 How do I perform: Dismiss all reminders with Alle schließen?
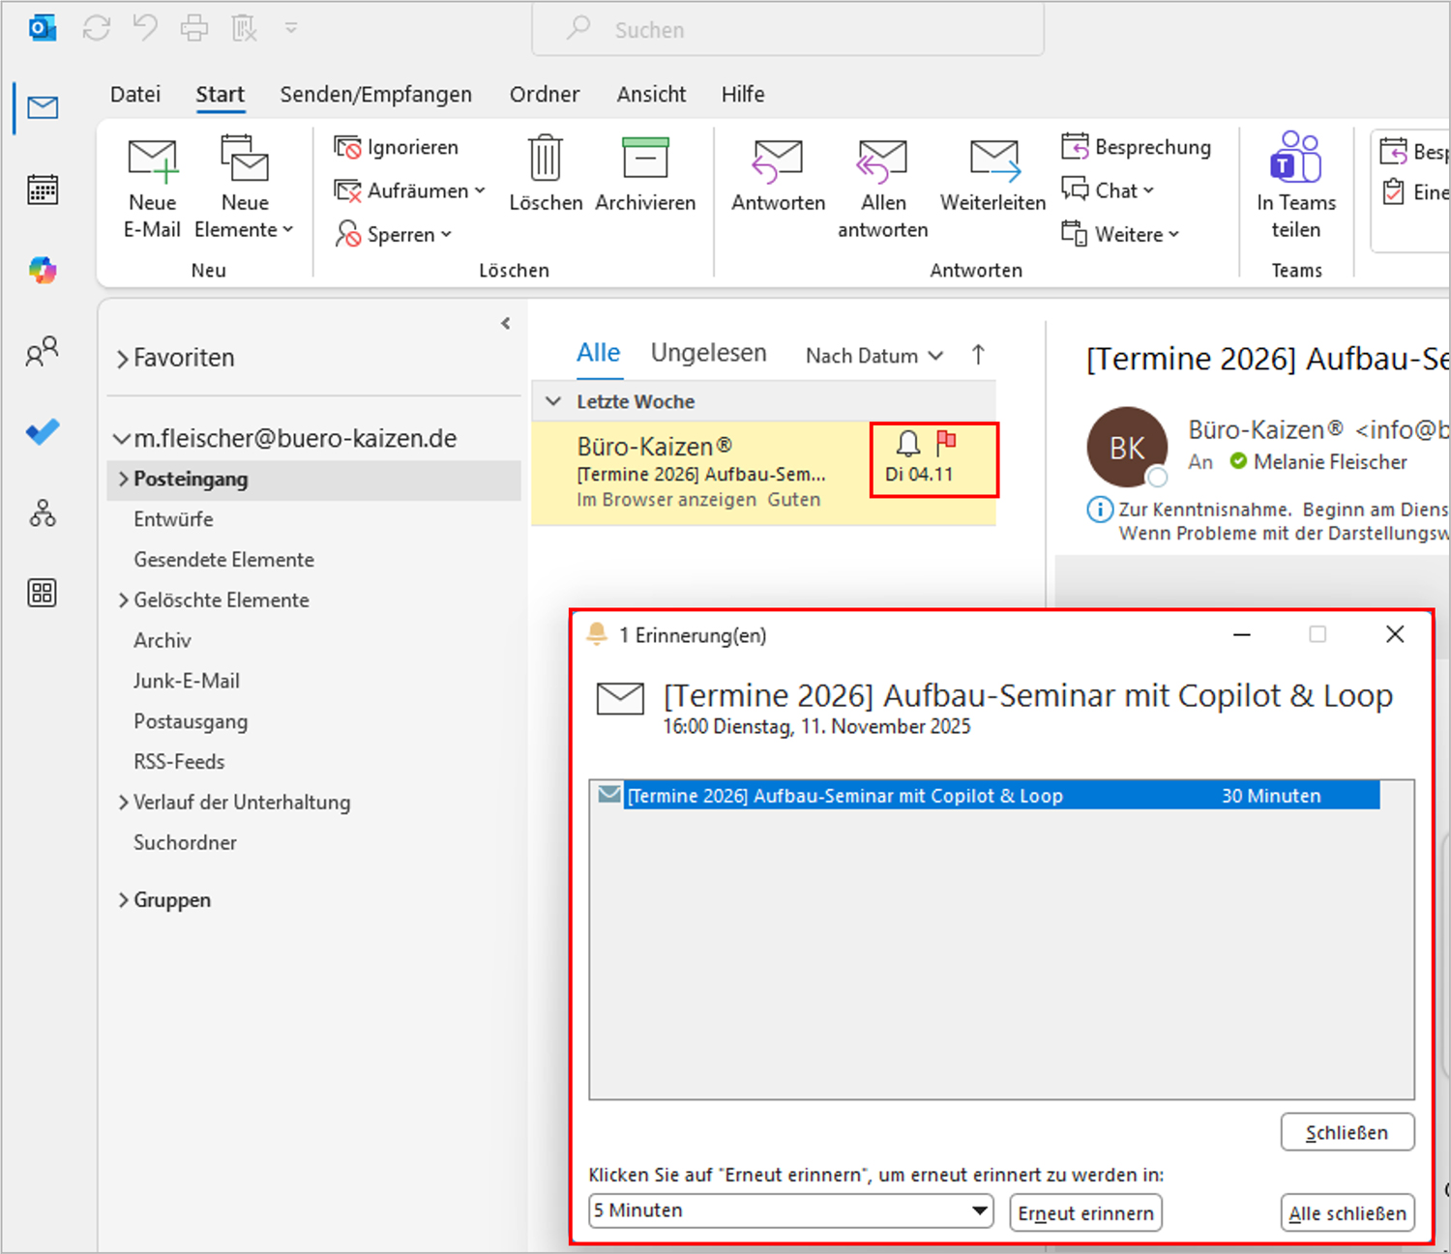tap(1347, 1212)
